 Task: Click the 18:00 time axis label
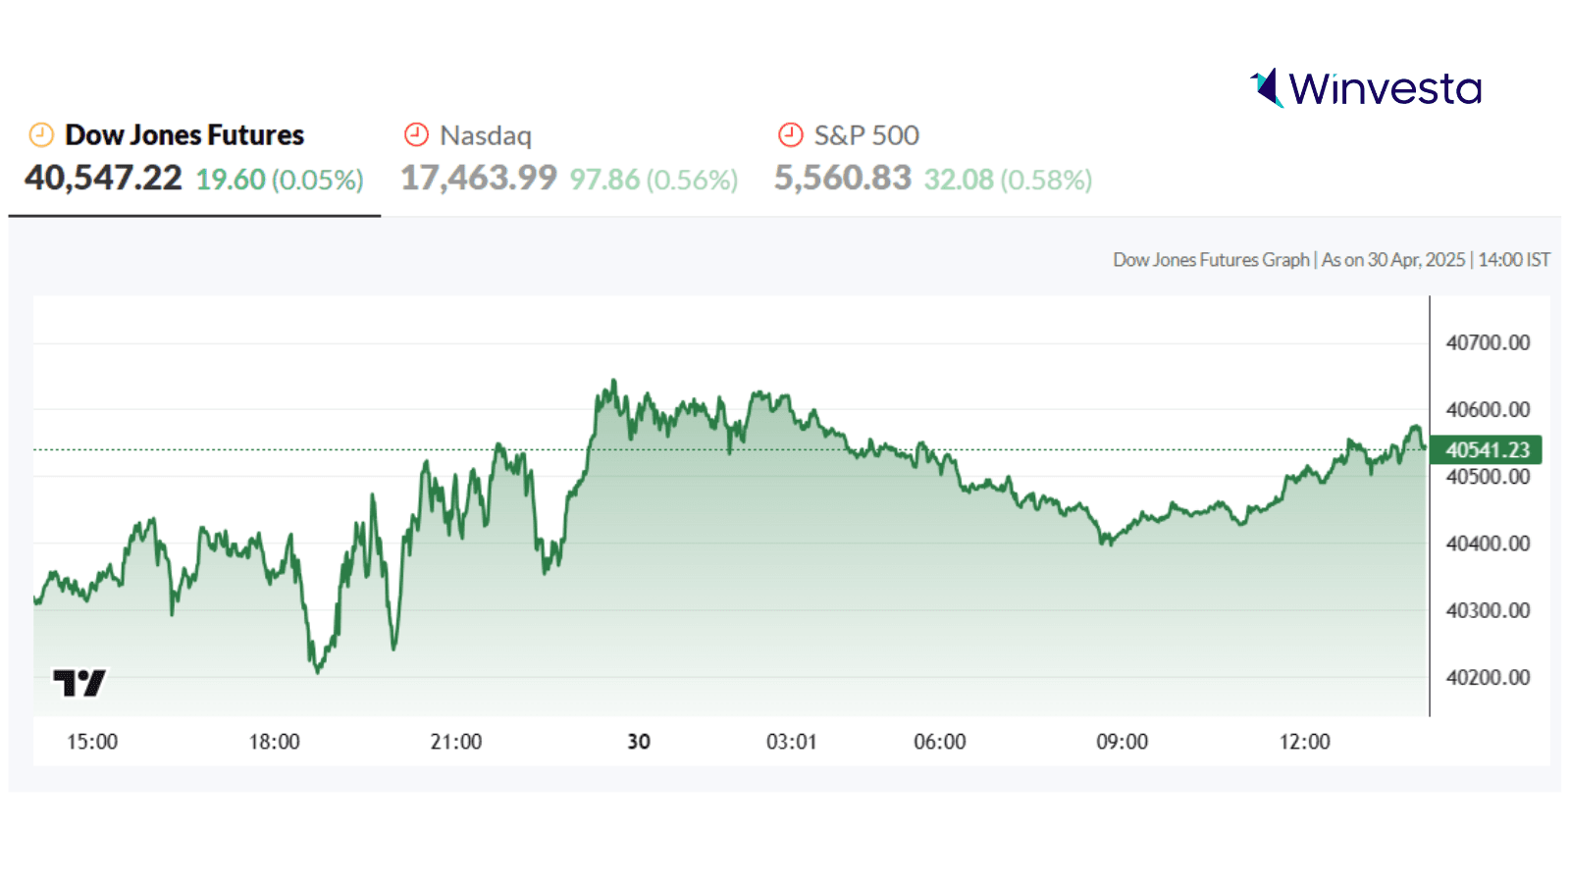click(x=274, y=742)
